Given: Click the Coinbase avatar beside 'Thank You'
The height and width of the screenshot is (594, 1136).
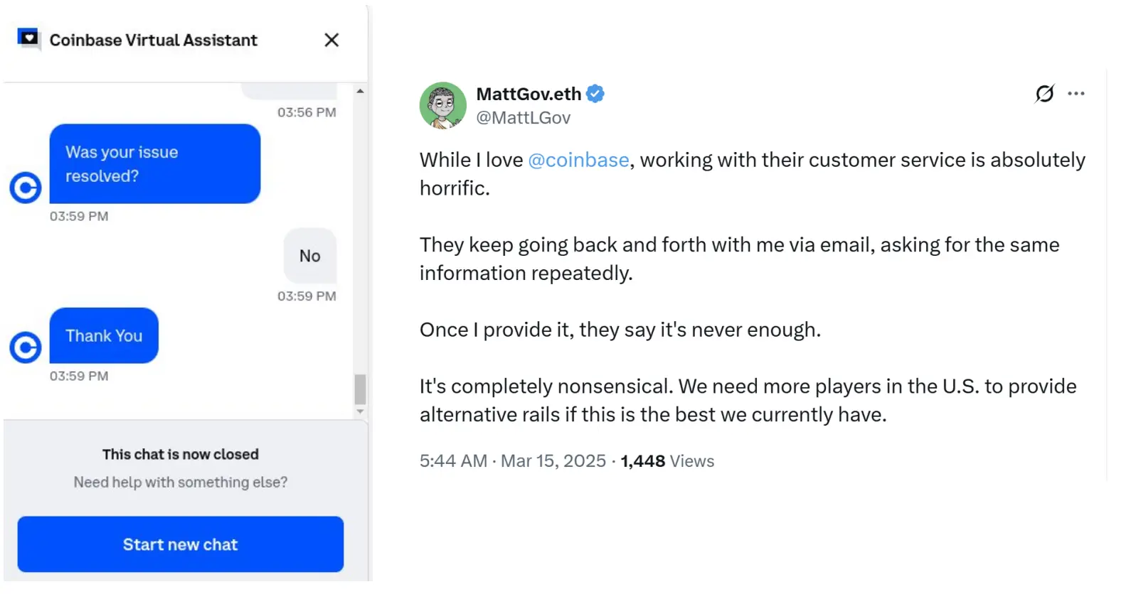Looking at the screenshot, I should pyautogui.click(x=26, y=347).
